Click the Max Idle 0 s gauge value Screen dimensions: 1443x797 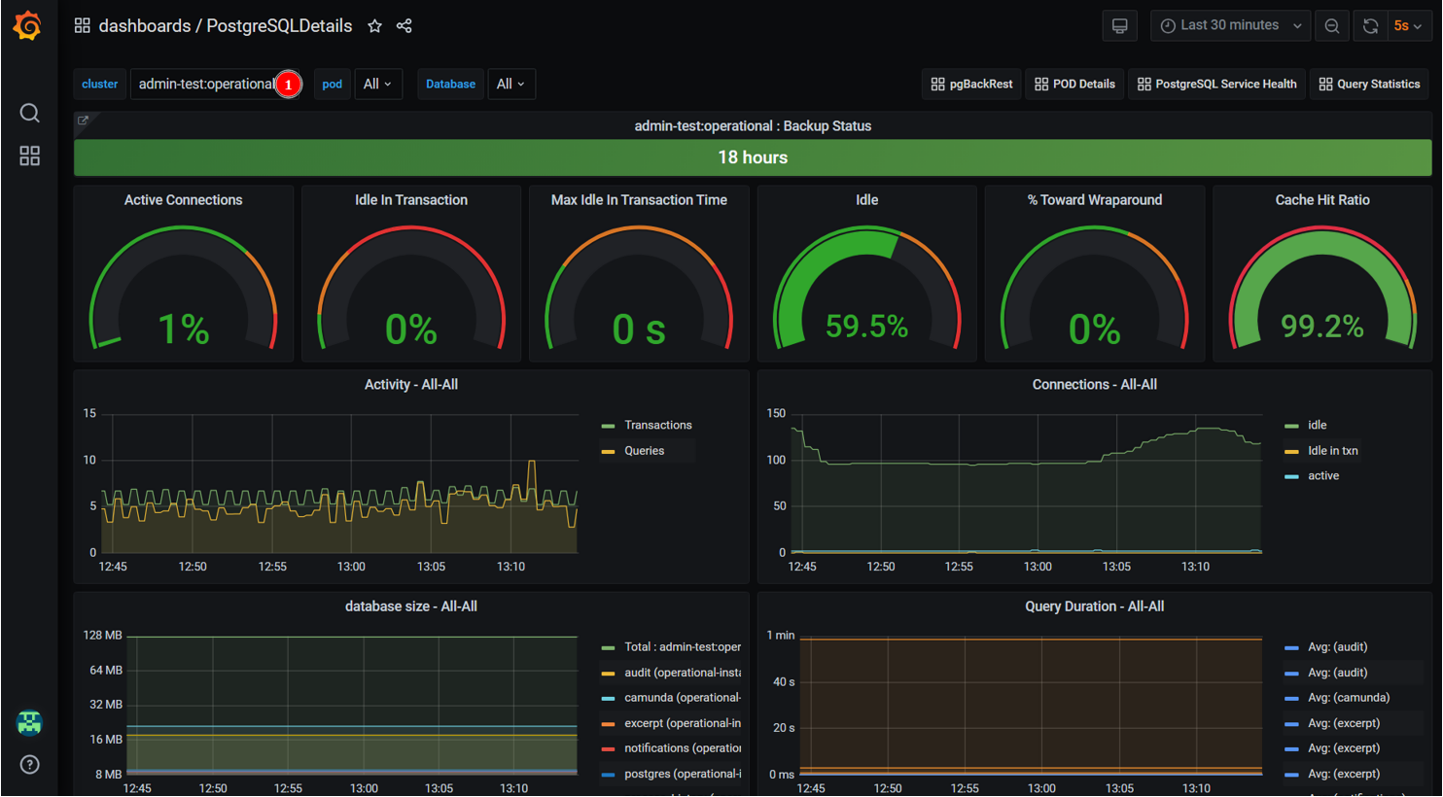click(x=639, y=329)
